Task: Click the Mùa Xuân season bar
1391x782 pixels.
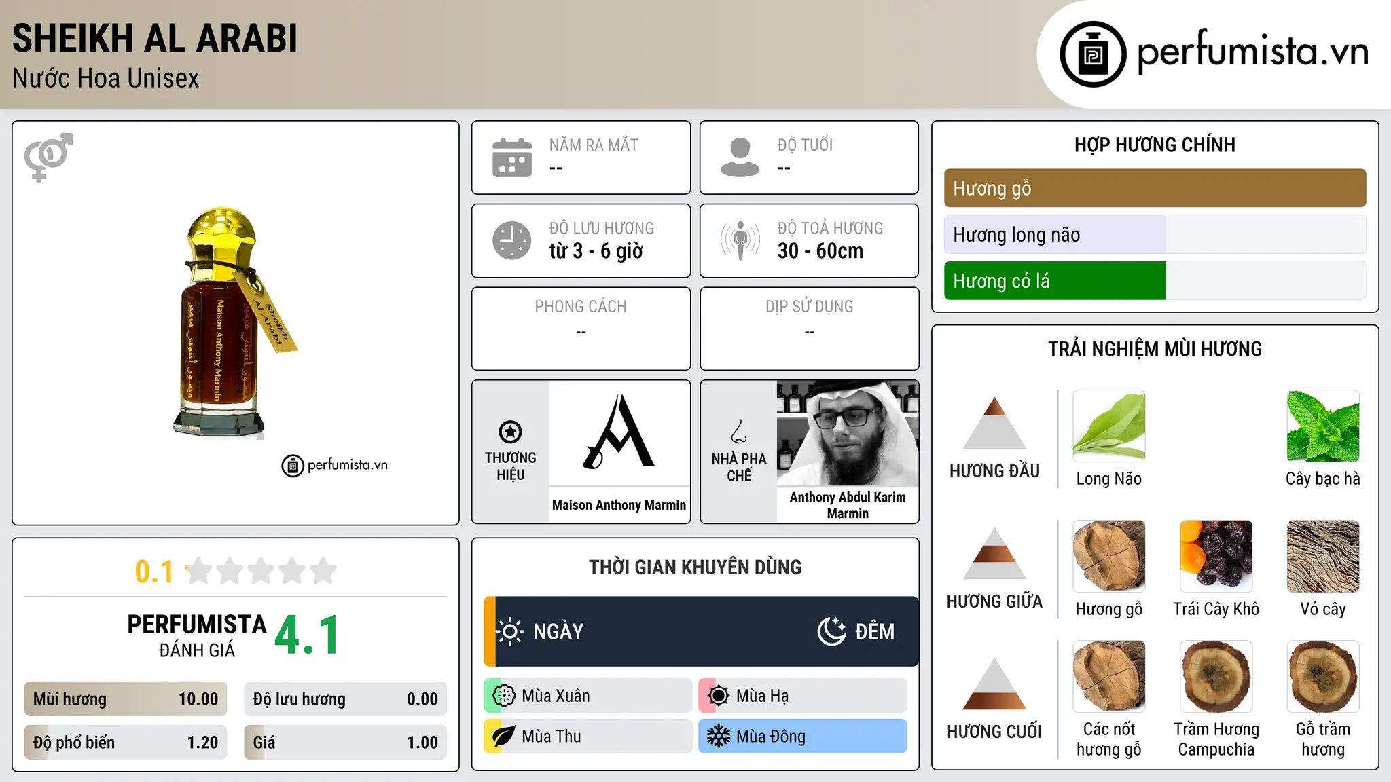Action: (x=588, y=696)
